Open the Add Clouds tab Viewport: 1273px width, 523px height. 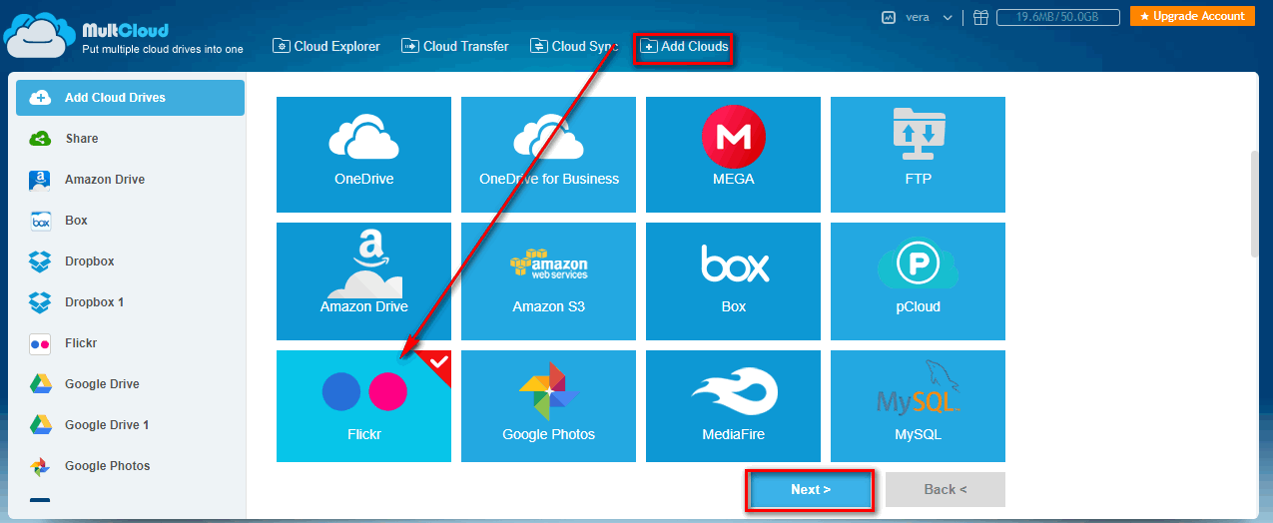(x=684, y=46)
